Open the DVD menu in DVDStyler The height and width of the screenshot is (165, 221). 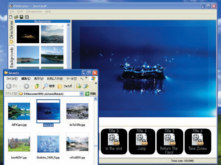20,11
